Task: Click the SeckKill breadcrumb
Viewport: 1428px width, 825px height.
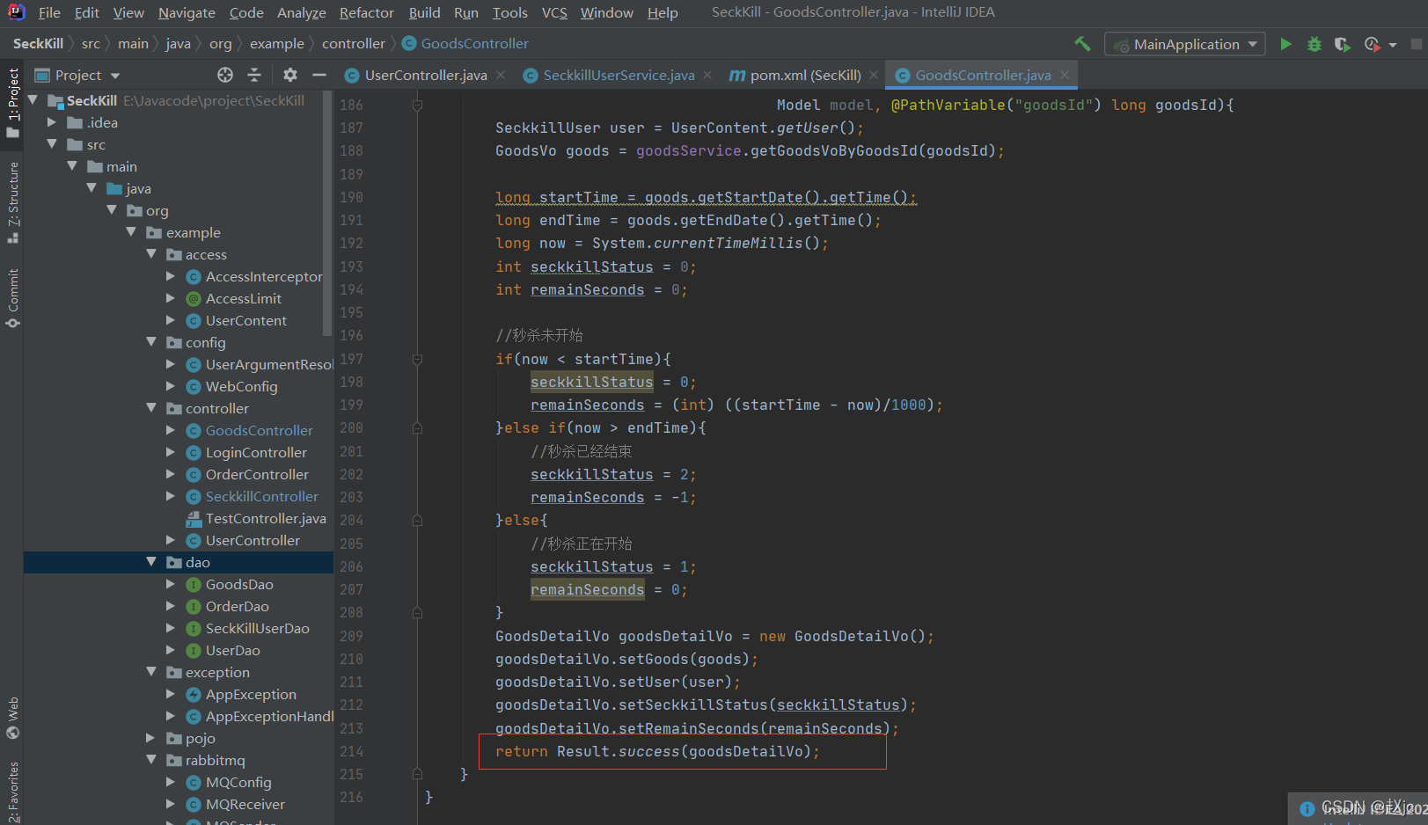Action: (x=38, y=43)
